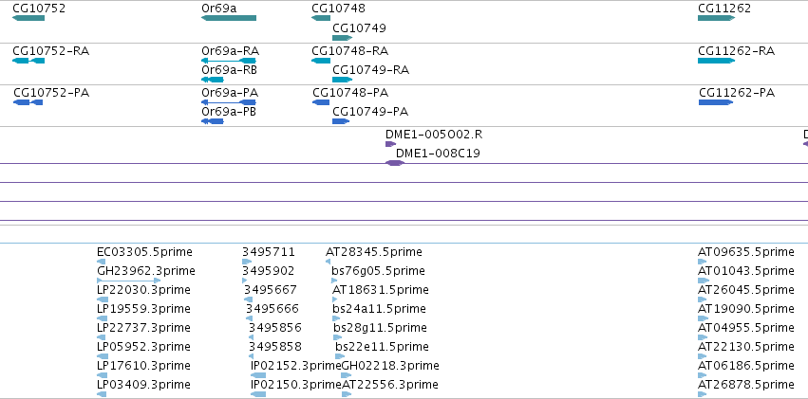Select the LP05952.3prime EST glyph

pyautogui.click(x=102, y=356)
